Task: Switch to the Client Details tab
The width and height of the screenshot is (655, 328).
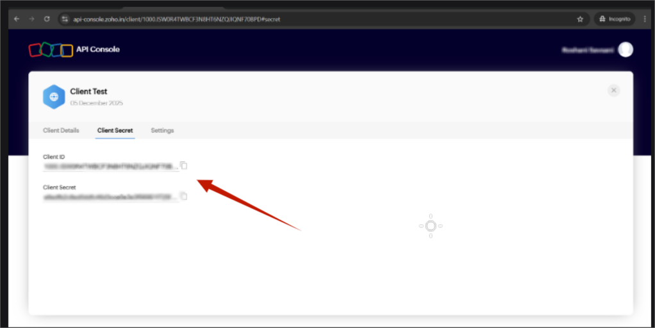Action: (61, 131)
